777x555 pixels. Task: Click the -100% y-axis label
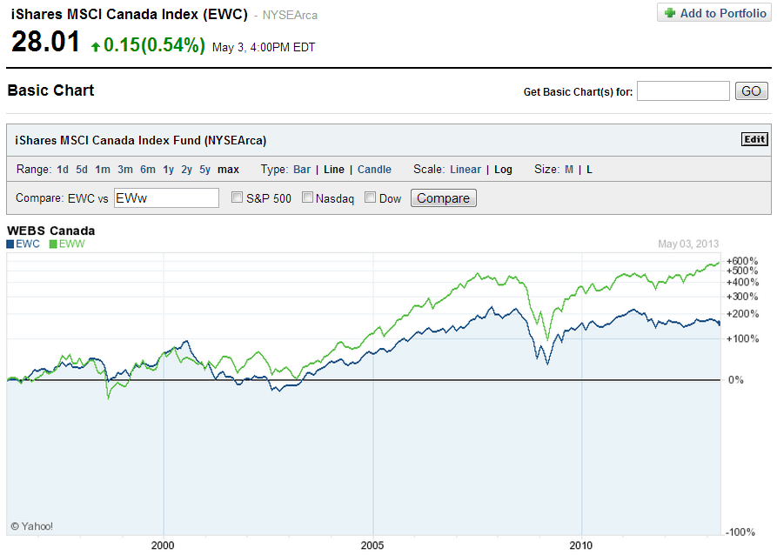tap(740, 532)
